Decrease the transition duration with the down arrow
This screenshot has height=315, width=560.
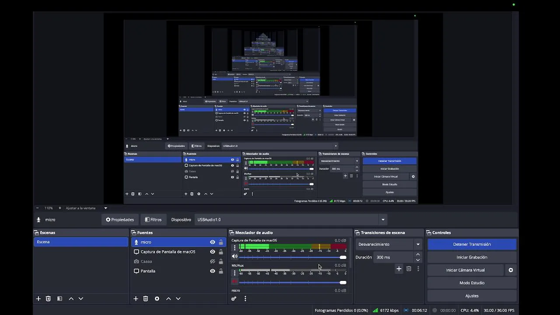click(418, 260)
